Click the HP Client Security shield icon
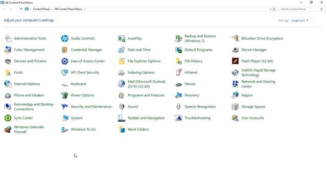Viewport: 327px width, 184px height. point(65,73)
